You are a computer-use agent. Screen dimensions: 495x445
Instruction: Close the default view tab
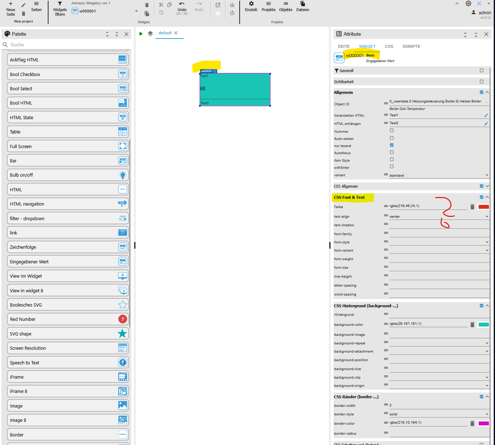[x=176, y=33]
